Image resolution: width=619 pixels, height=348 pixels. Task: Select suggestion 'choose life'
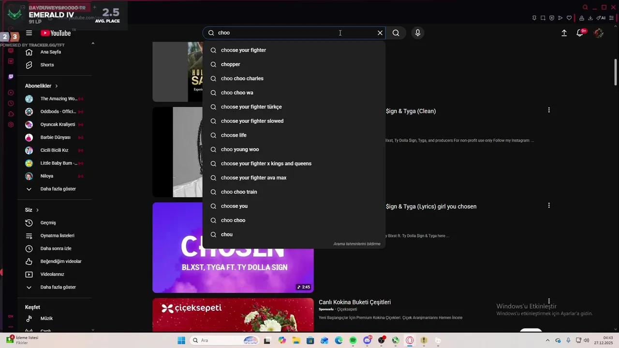tap(294, 135)
